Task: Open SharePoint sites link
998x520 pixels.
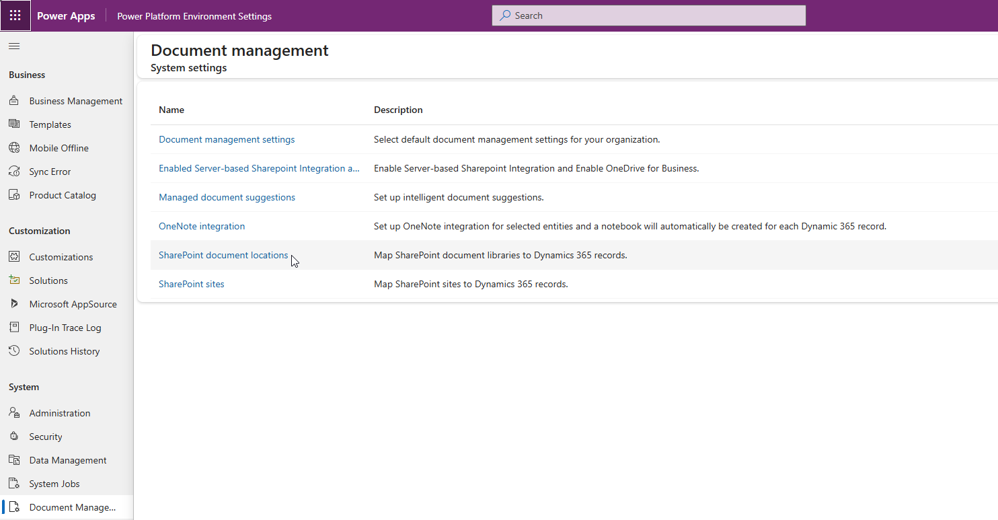Action: [x=192, y=284]
